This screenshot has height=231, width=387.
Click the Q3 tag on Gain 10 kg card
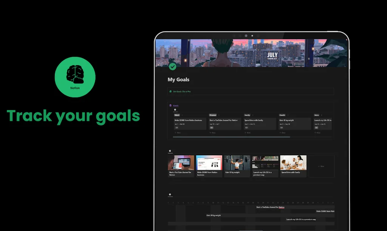281,128
